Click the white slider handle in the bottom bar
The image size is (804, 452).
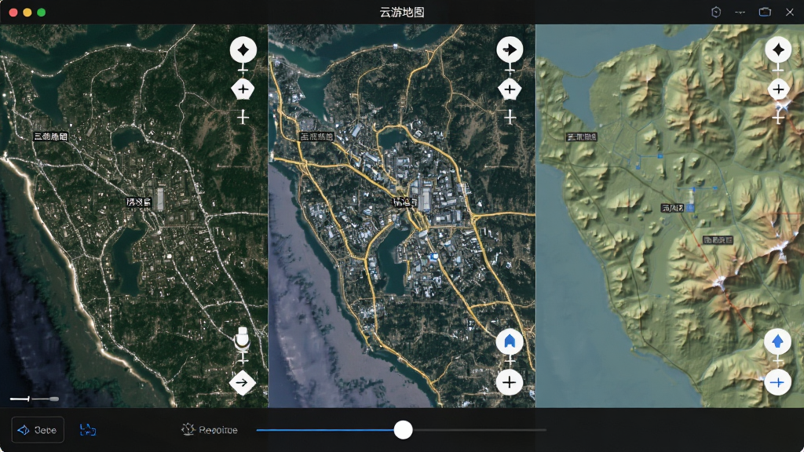(x=403, y=430)
